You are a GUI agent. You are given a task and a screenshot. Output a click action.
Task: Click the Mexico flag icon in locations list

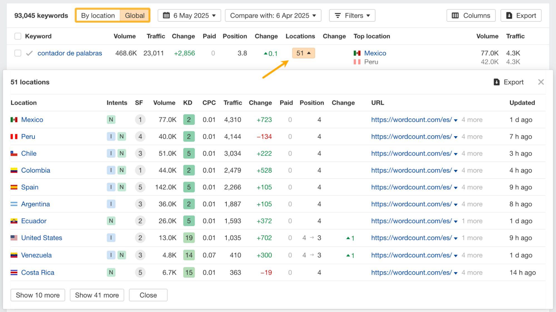tap(14, 120)
